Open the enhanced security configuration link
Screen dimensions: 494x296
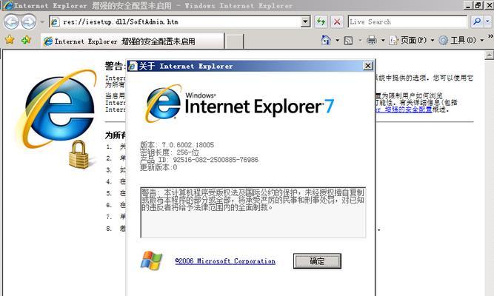(x=404, y=110)
